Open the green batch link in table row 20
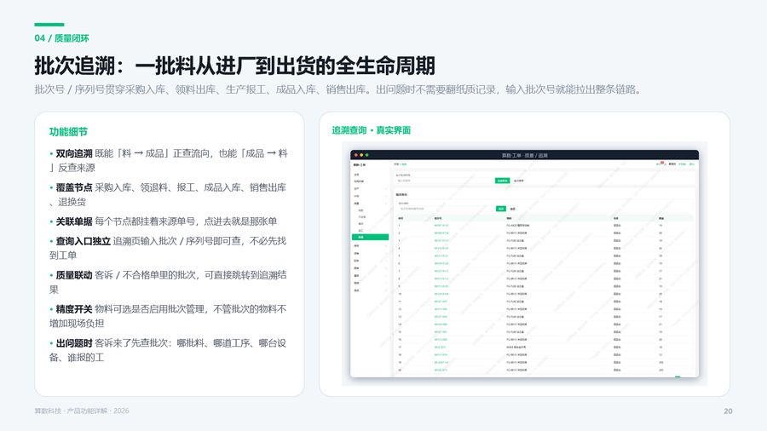The width and height of the screenshot is (767, 431). [x=441, y=370]
